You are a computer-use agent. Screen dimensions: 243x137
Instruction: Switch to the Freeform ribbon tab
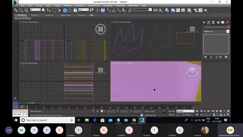coord(35,15)
